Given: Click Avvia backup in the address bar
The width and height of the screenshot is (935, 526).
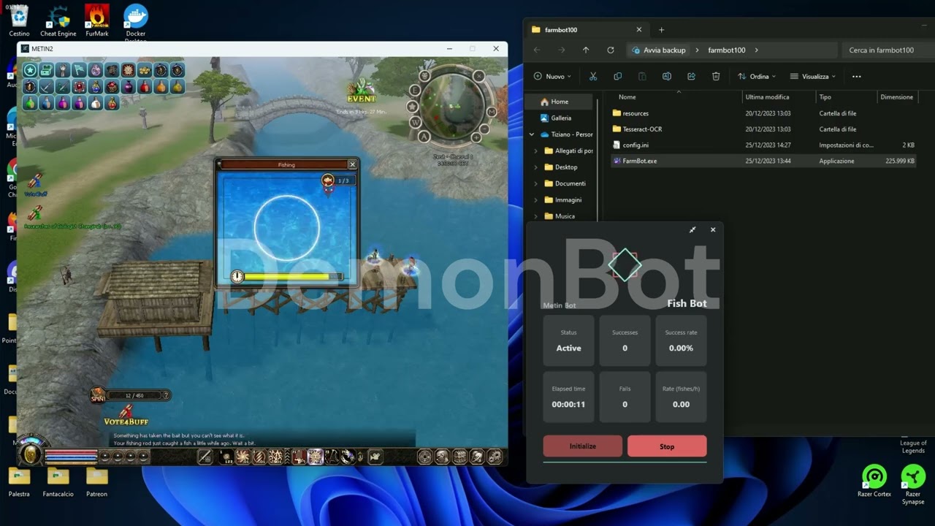Looking at the screenshot, I should pos(664,50).
